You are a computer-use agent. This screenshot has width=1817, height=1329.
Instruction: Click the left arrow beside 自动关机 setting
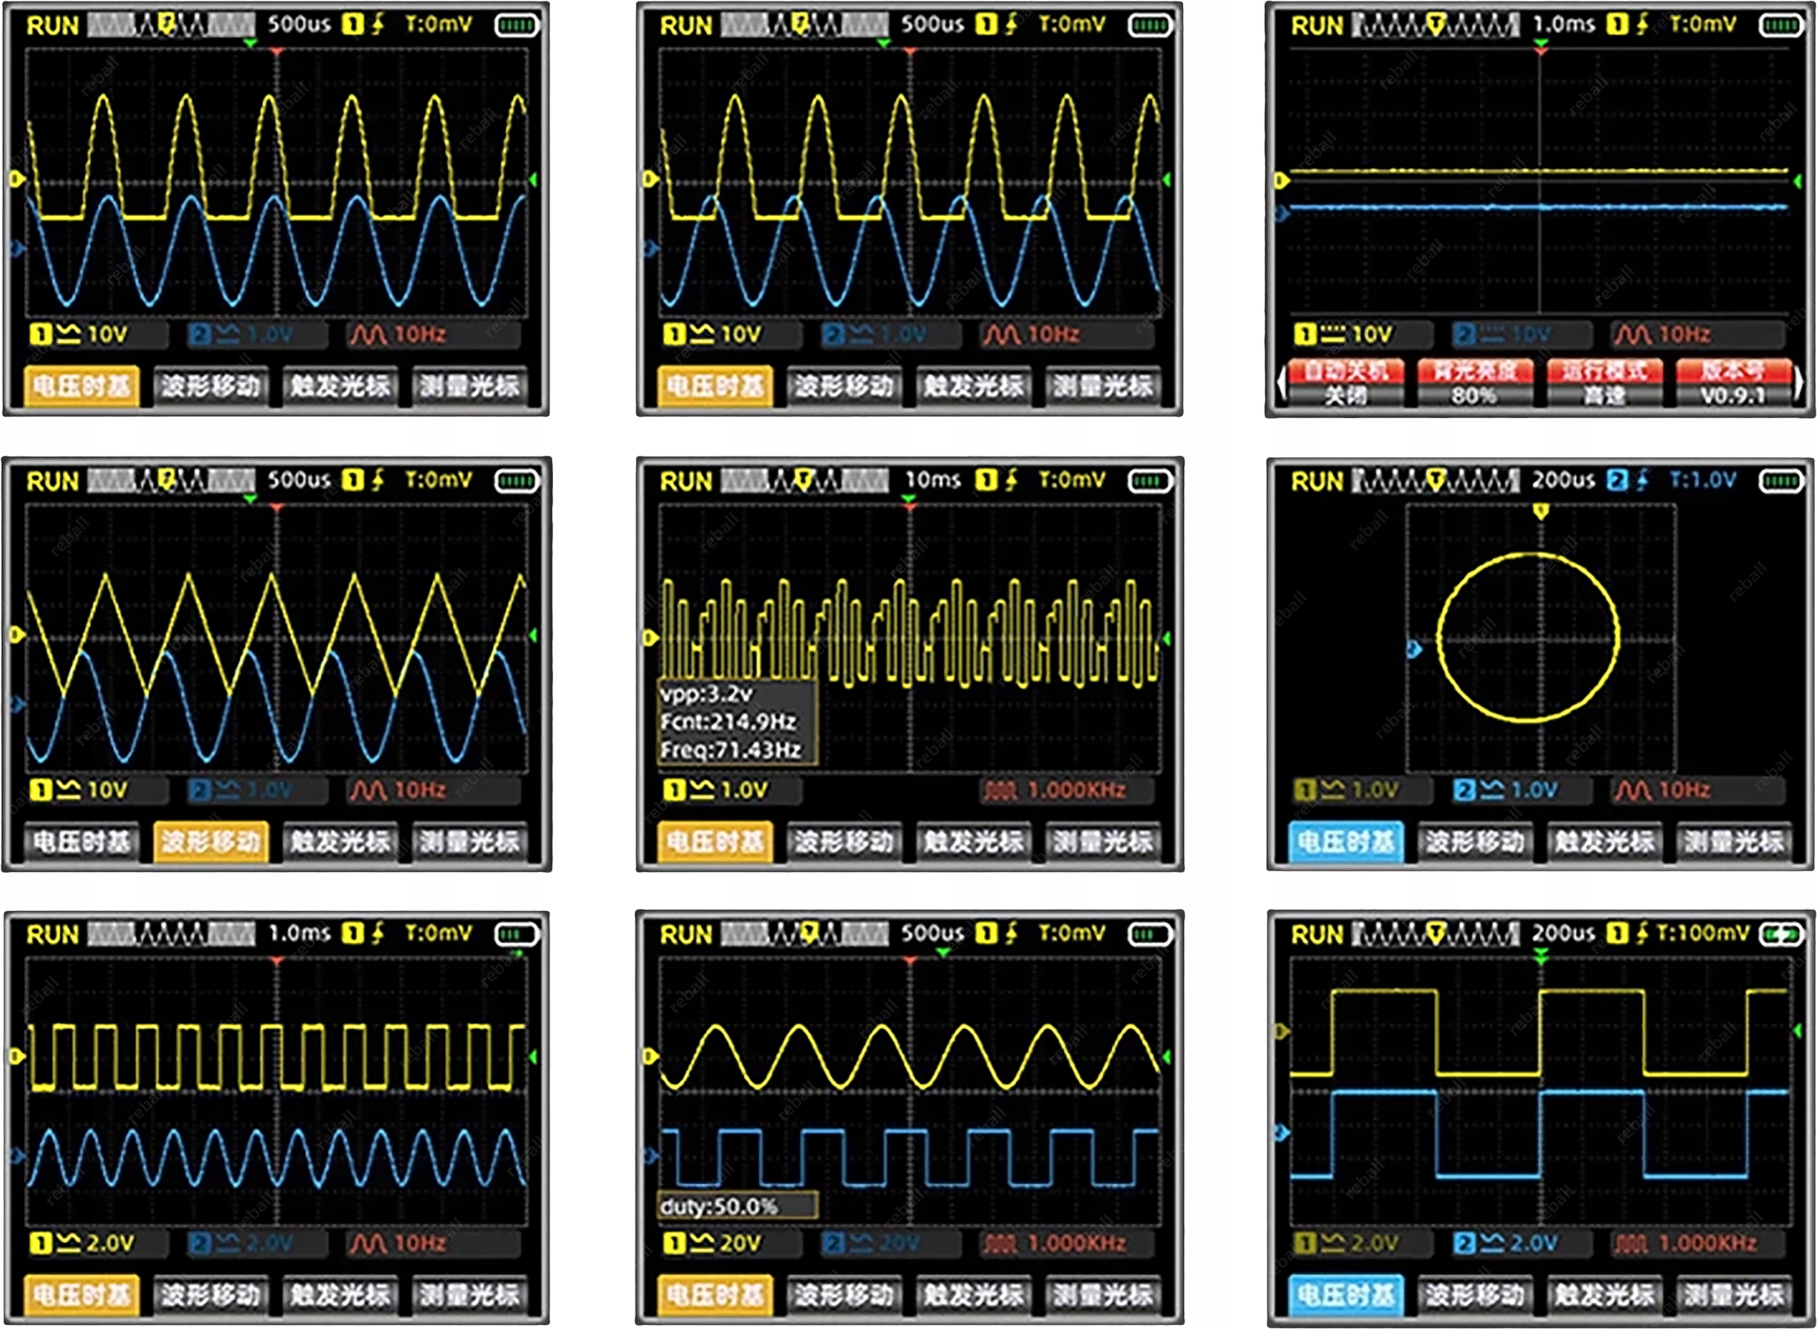[x=1281, y=384]
